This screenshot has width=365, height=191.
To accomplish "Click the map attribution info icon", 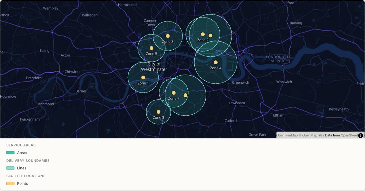I will click(361, 136).
